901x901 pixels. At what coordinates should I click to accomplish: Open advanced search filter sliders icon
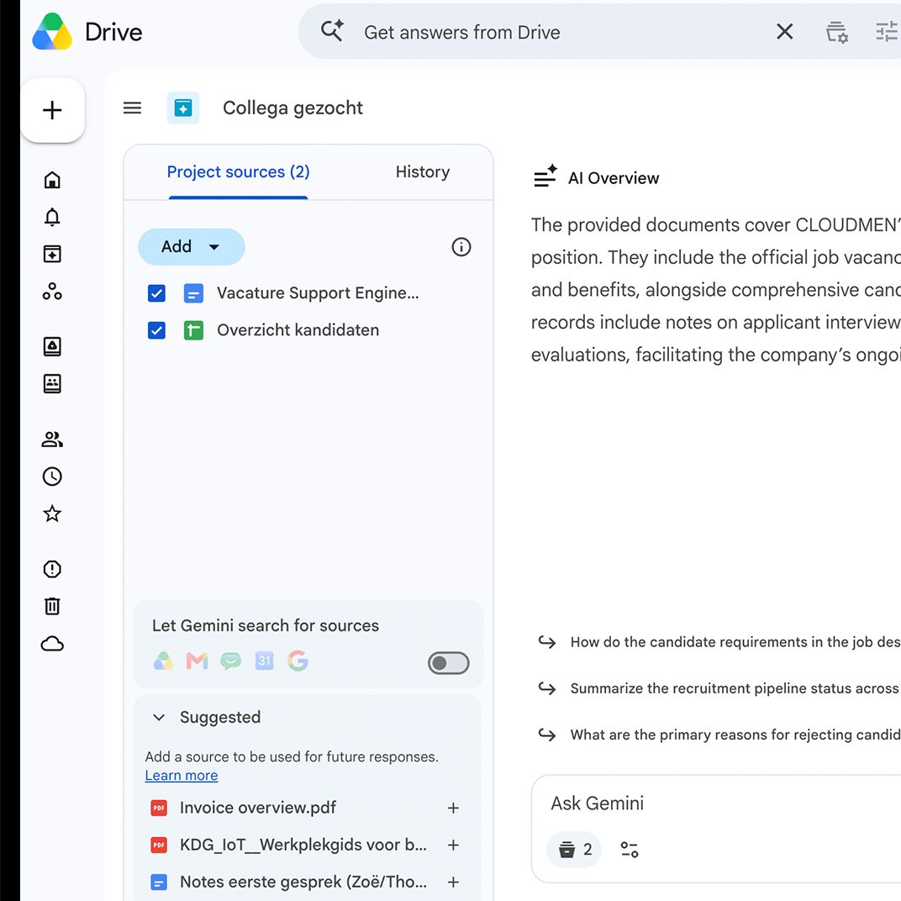pyautogui.click(x=887, y=32)
